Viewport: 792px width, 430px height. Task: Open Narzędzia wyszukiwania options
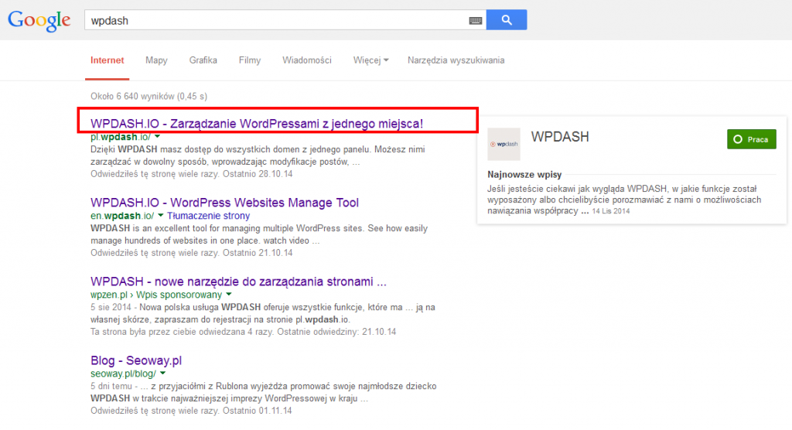456,60
